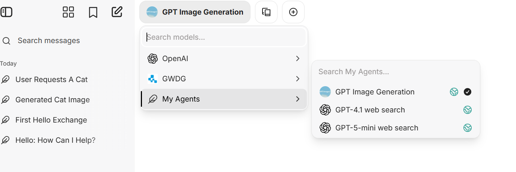The image size is (516, 172).
Task: Click the globe icon next to GPT-5-mini web search
Action: 467,128
